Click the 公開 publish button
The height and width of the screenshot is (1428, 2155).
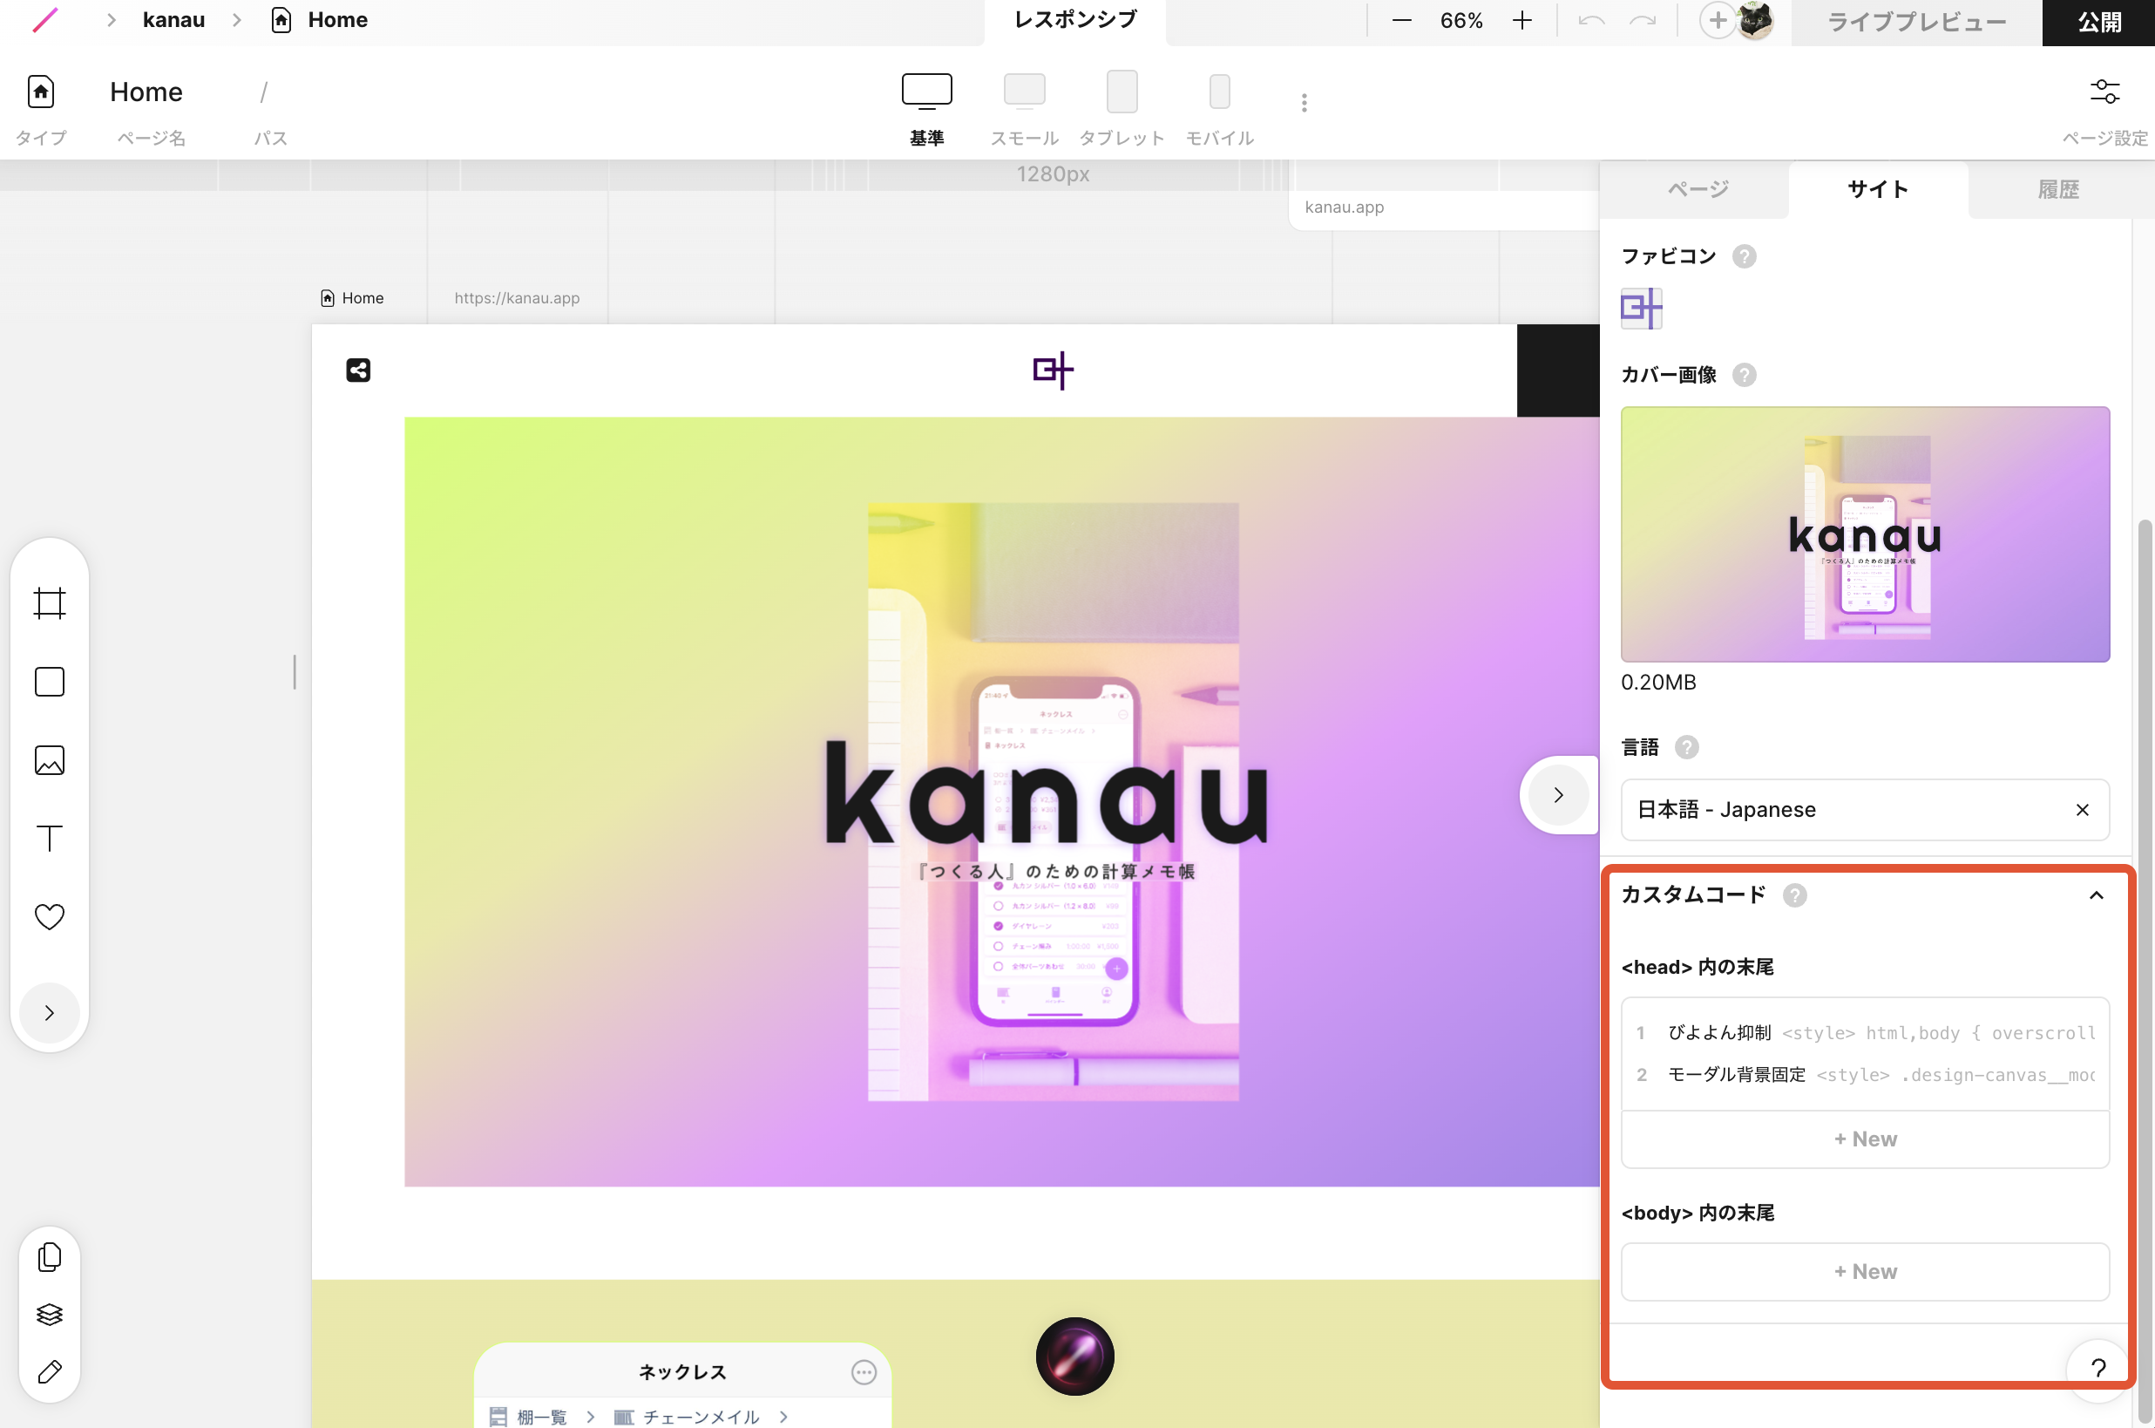click(x=2098, y=22)
